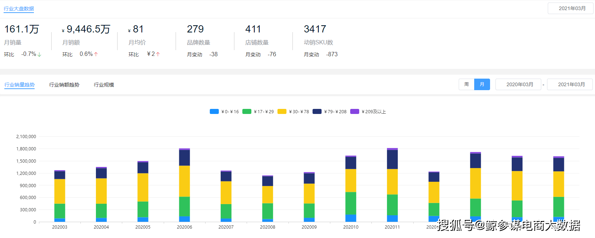Click the 202007 stacked bar
This screenshot has width=595, height=238.
(x=226, y=196)
